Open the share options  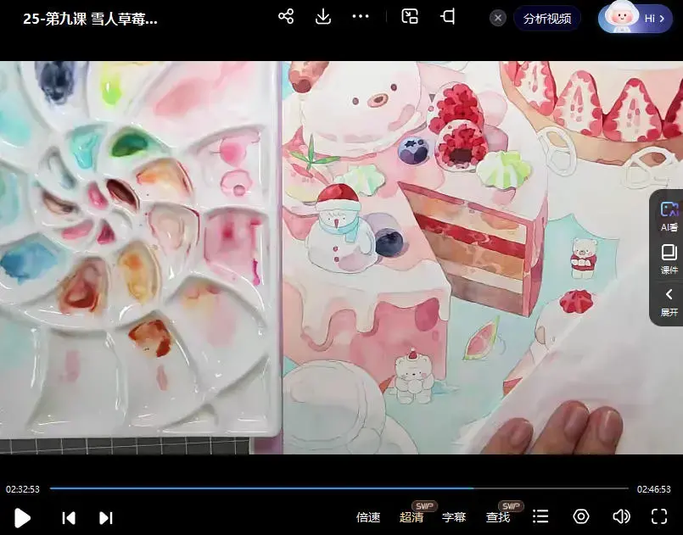(286, 15)
